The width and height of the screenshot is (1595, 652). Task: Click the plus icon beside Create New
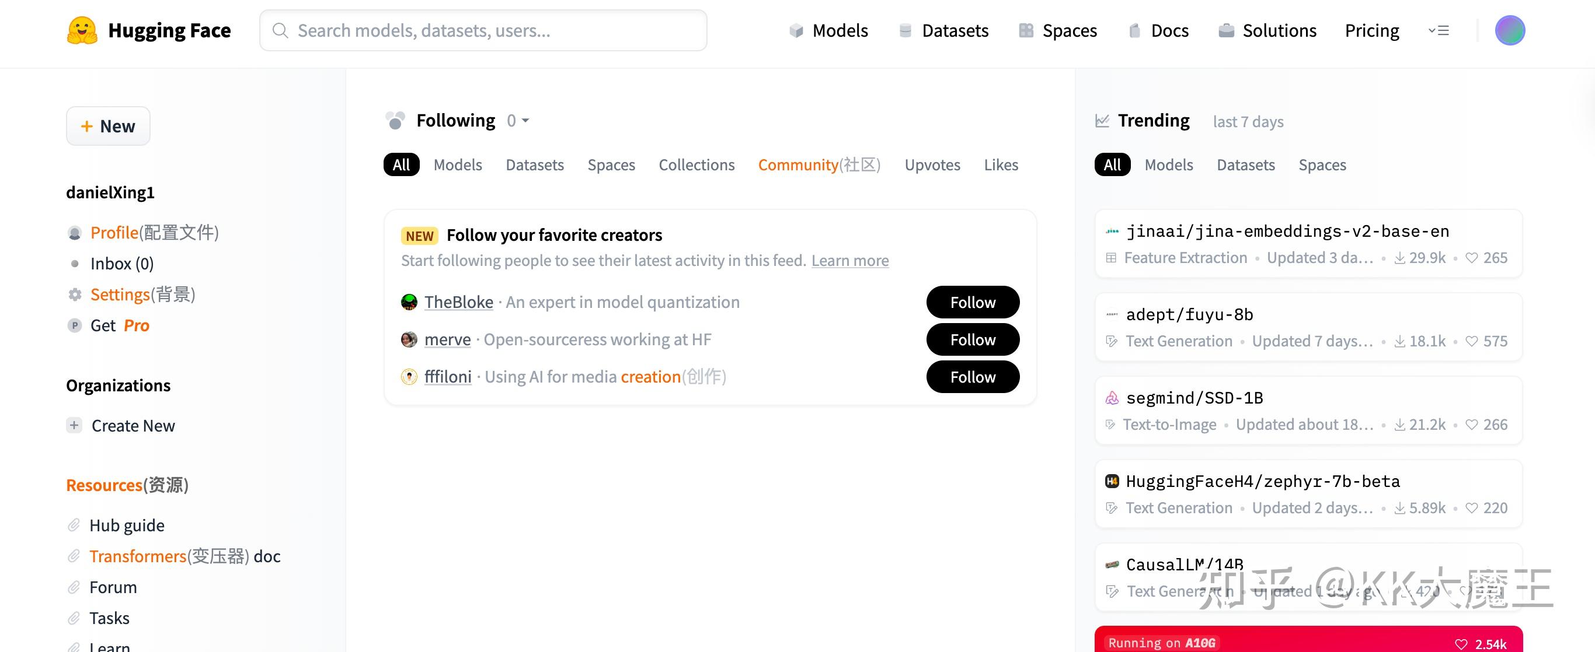coord(74,426)
